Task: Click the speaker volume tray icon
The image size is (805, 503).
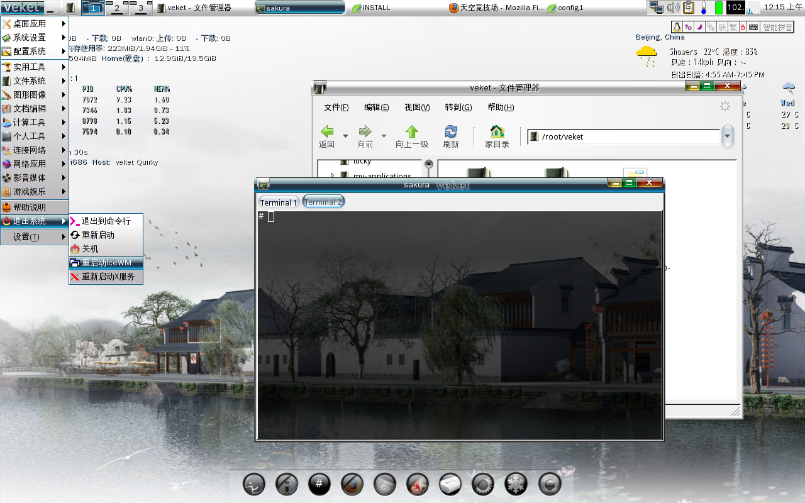Action: tap(674, 8)
